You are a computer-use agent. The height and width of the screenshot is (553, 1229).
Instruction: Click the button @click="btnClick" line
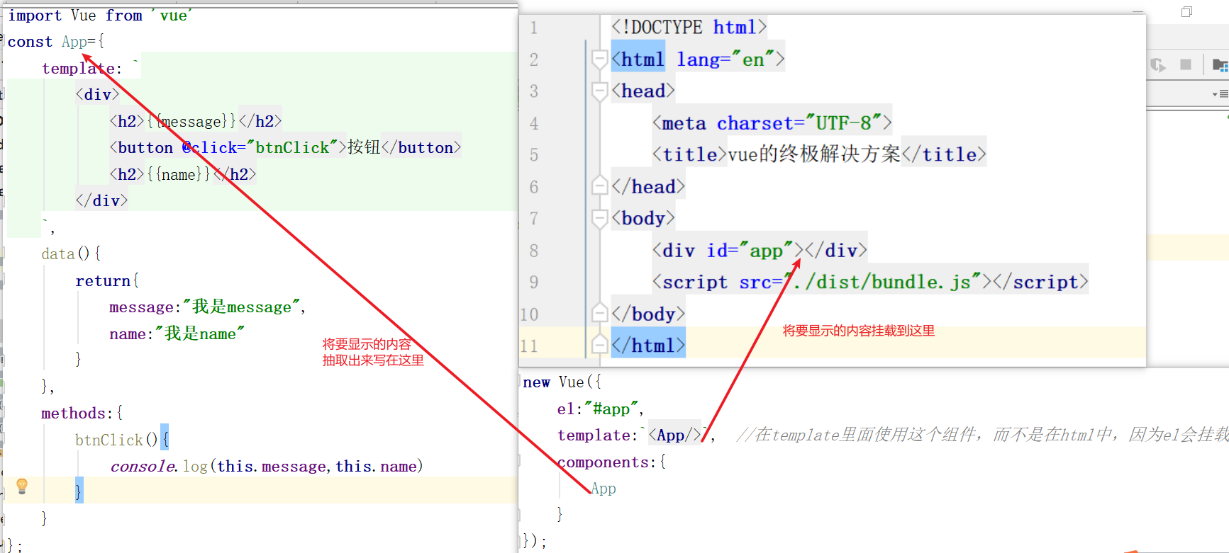285,147
